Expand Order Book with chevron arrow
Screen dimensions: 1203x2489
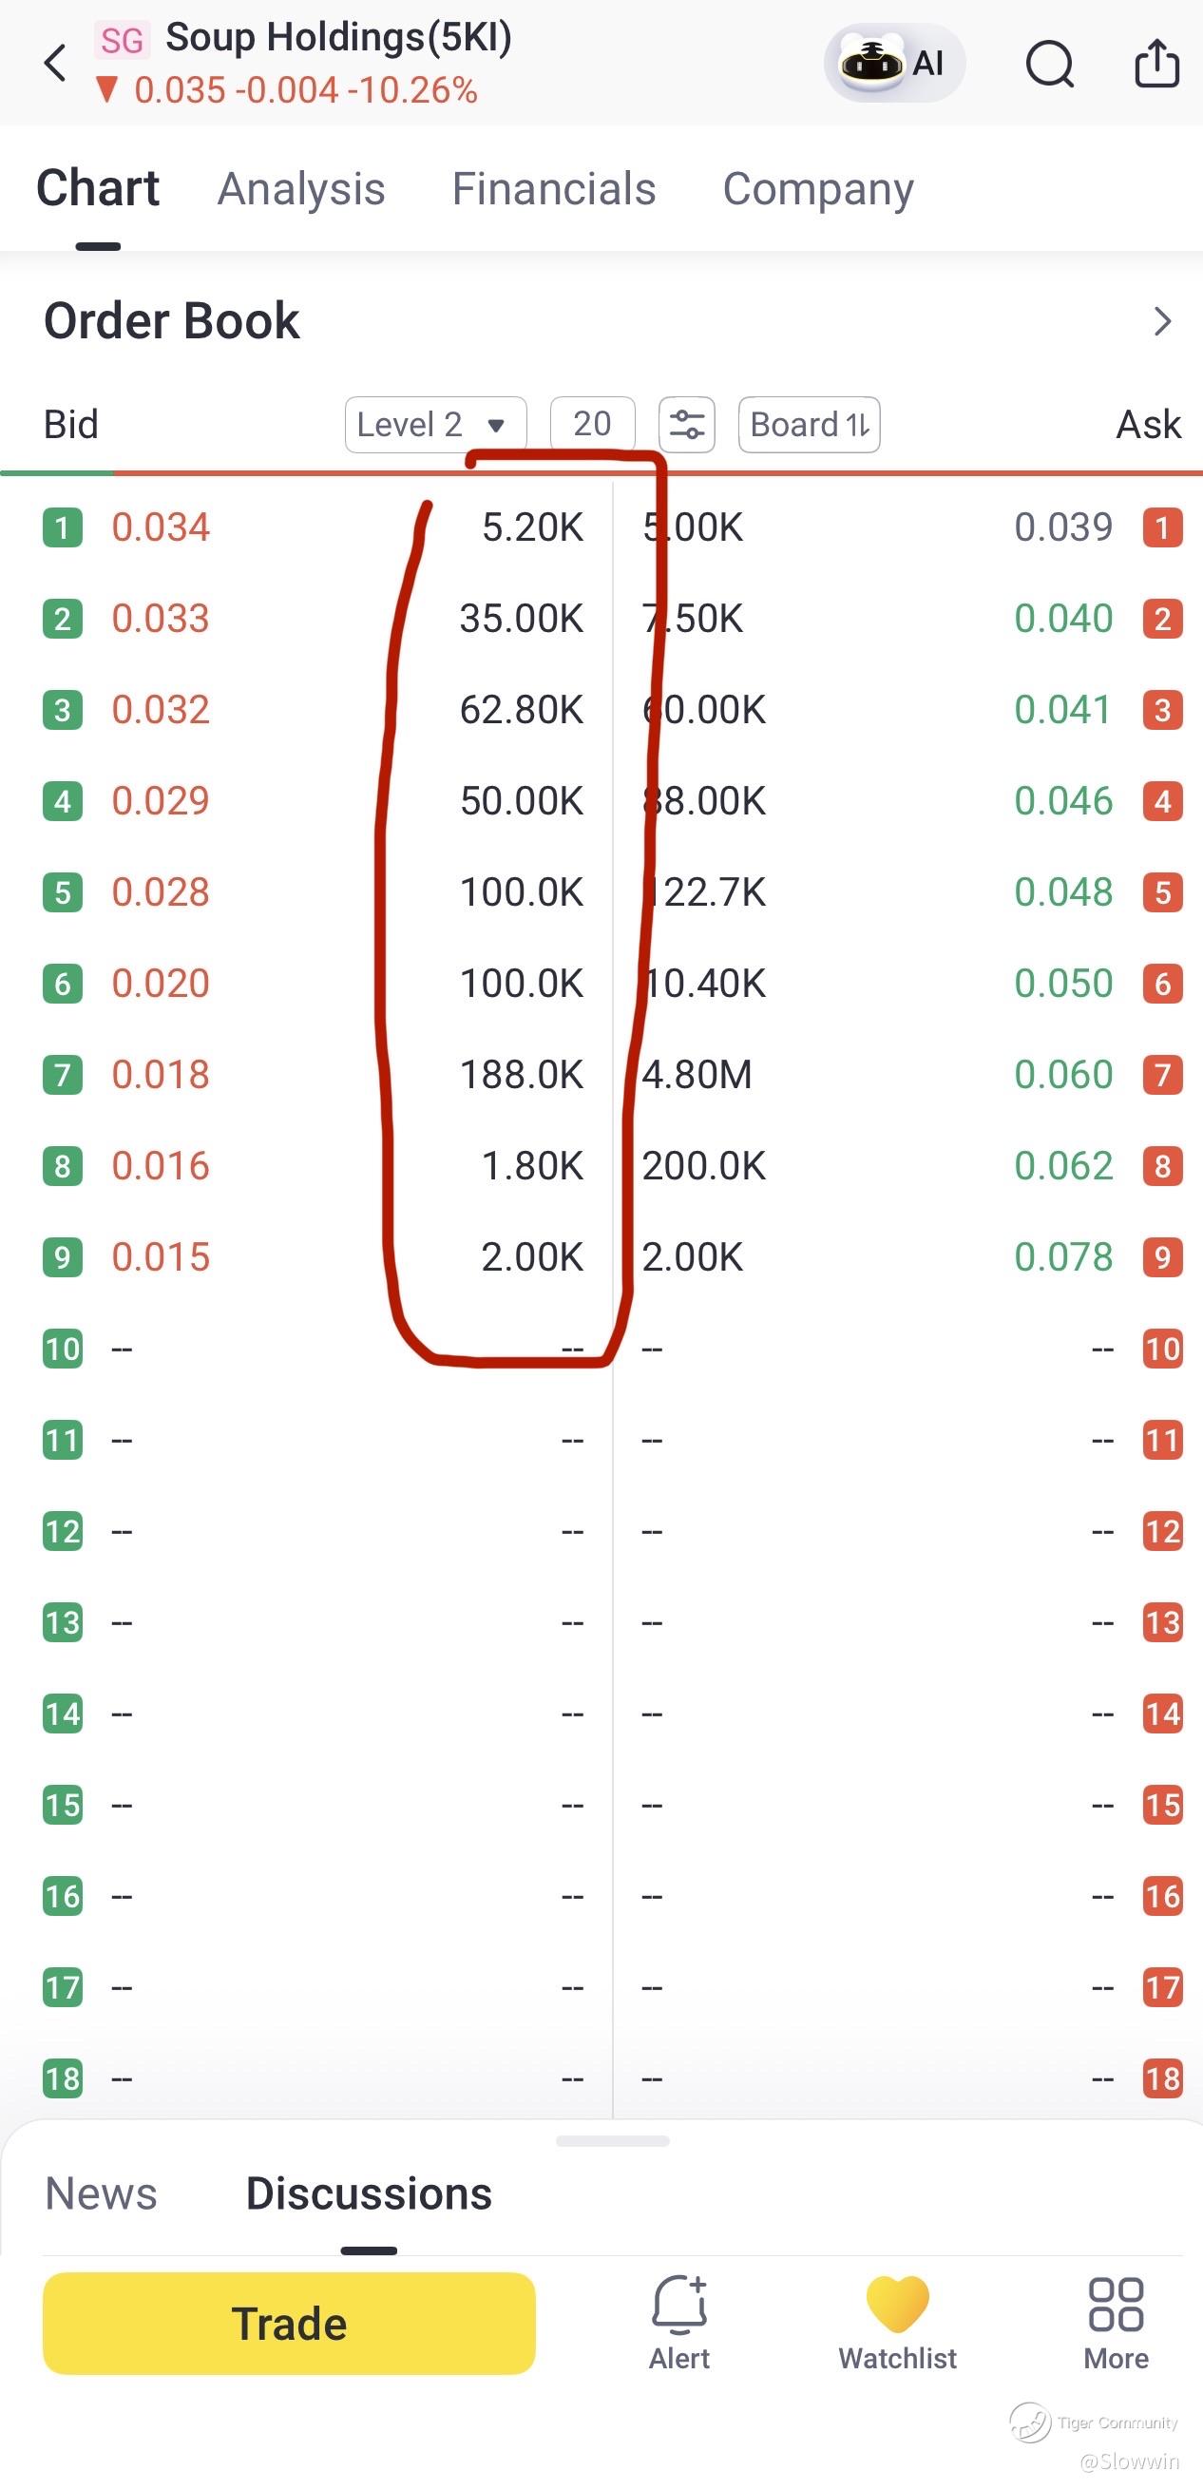[x=1162, y=322]
